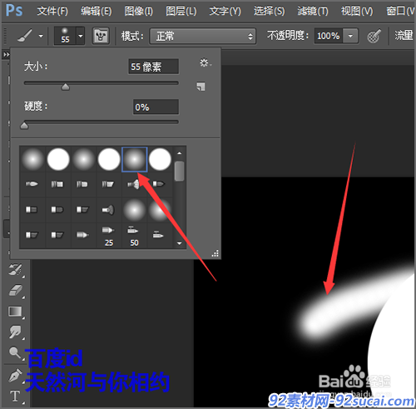Select fan bristle brush in second row

[x=134, y=184]
